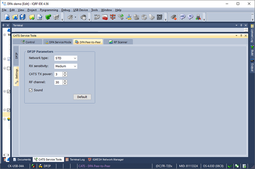Switch to the RF Scanner tab
255x169 pixels.
click(x=118, y=42)
